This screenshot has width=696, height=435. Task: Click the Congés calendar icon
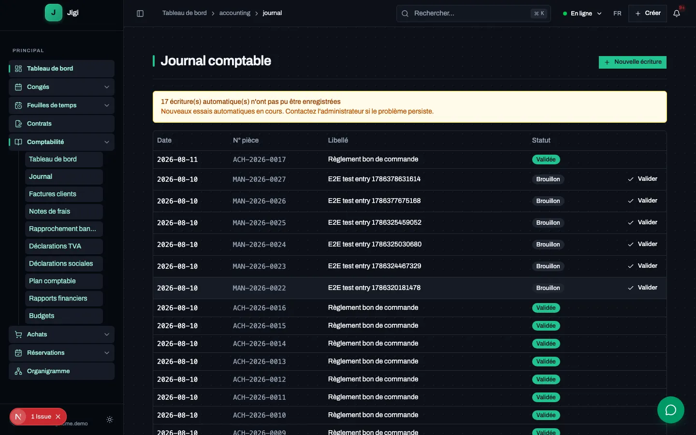(x=18, y=87)
